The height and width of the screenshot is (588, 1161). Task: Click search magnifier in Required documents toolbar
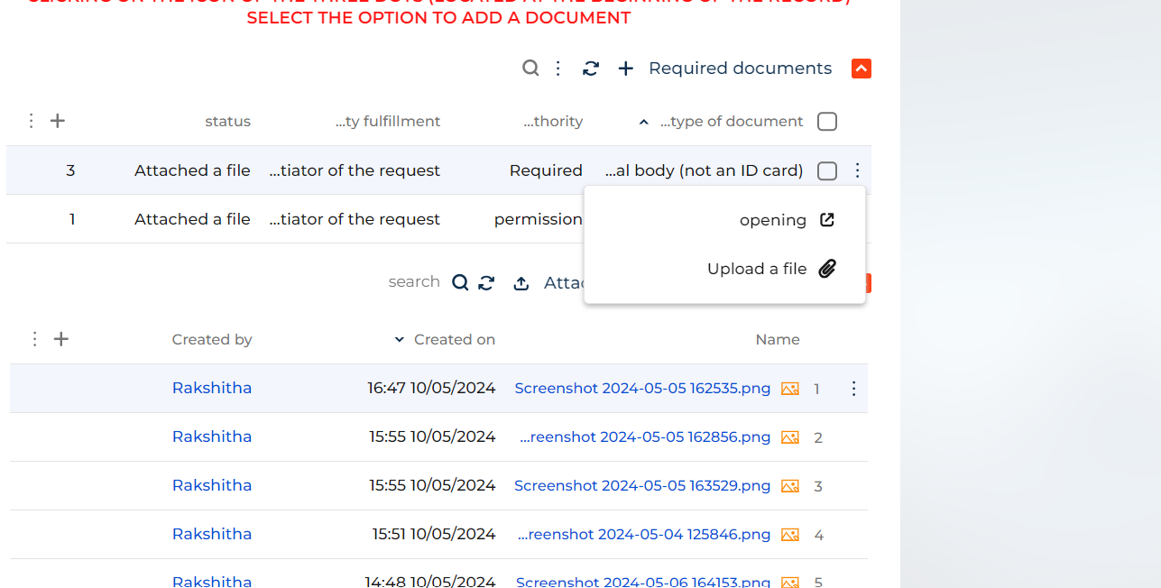click(530, 68)
